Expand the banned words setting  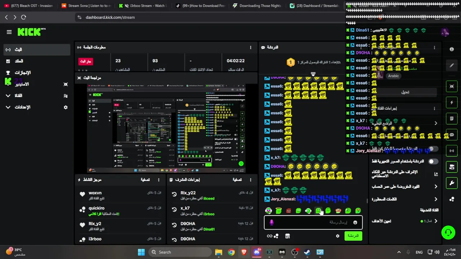405,199
